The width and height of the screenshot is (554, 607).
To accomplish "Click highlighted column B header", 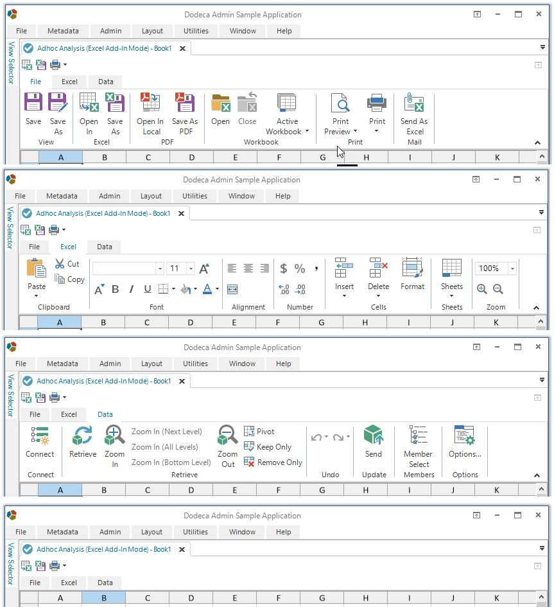I will click(104, 598).
